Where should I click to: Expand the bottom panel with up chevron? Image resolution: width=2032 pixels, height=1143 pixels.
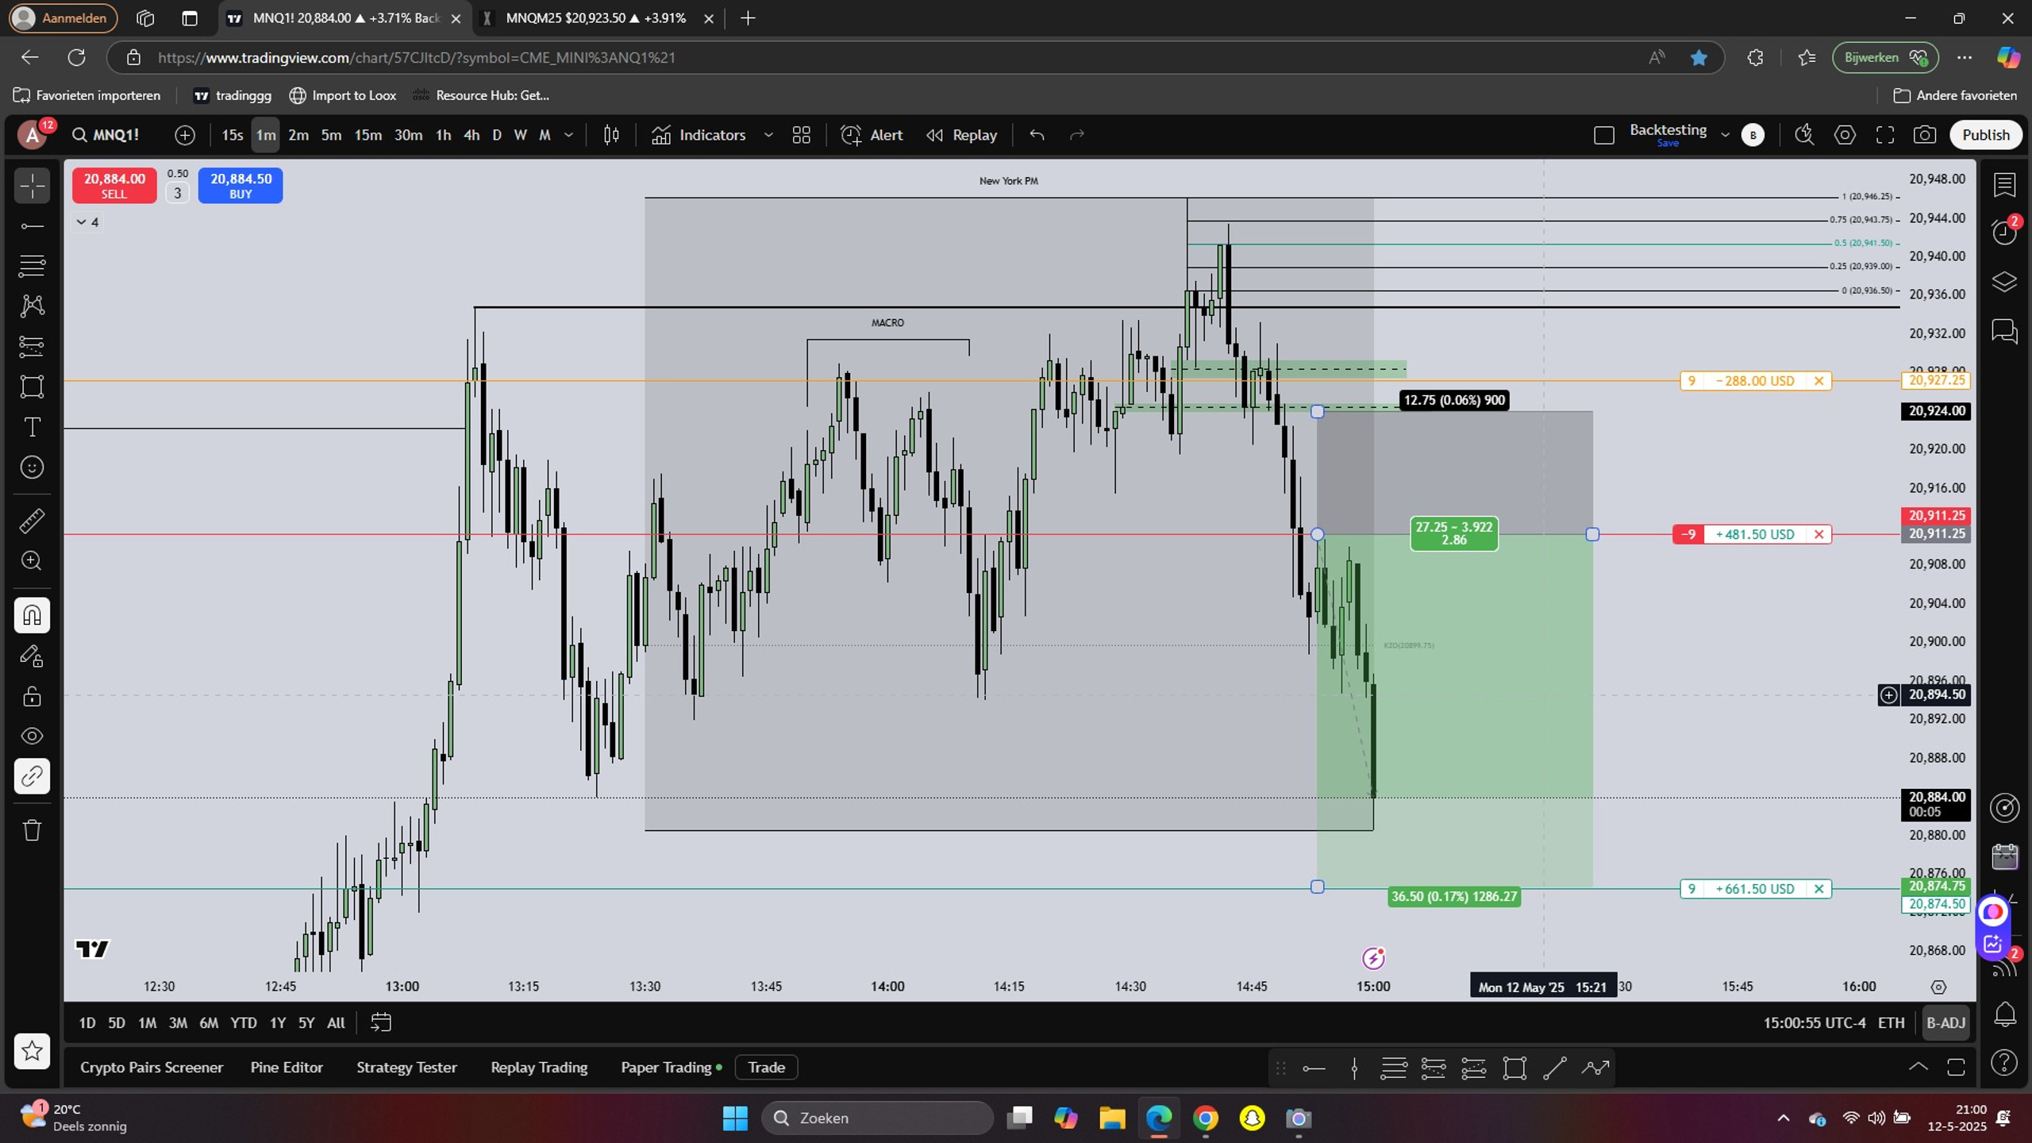point(1918,1067)
